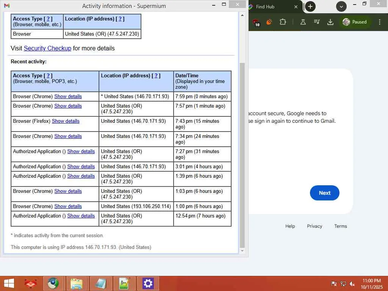Select the top table cell 'United States (OR) (47.5.247.230)'

pos(102,34)
